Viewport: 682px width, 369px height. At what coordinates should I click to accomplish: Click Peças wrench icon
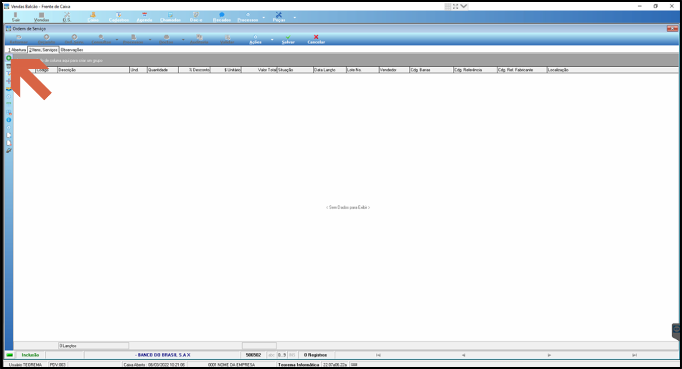pyautogui.click(x=279, y=17)
